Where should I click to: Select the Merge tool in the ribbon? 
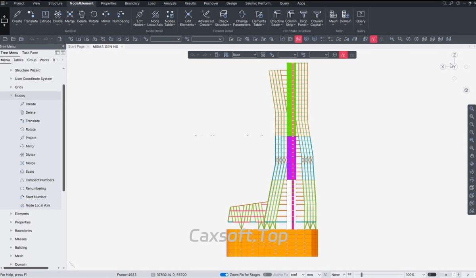tap(69, 17)
